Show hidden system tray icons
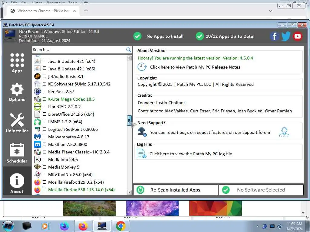 coord(257,226)
